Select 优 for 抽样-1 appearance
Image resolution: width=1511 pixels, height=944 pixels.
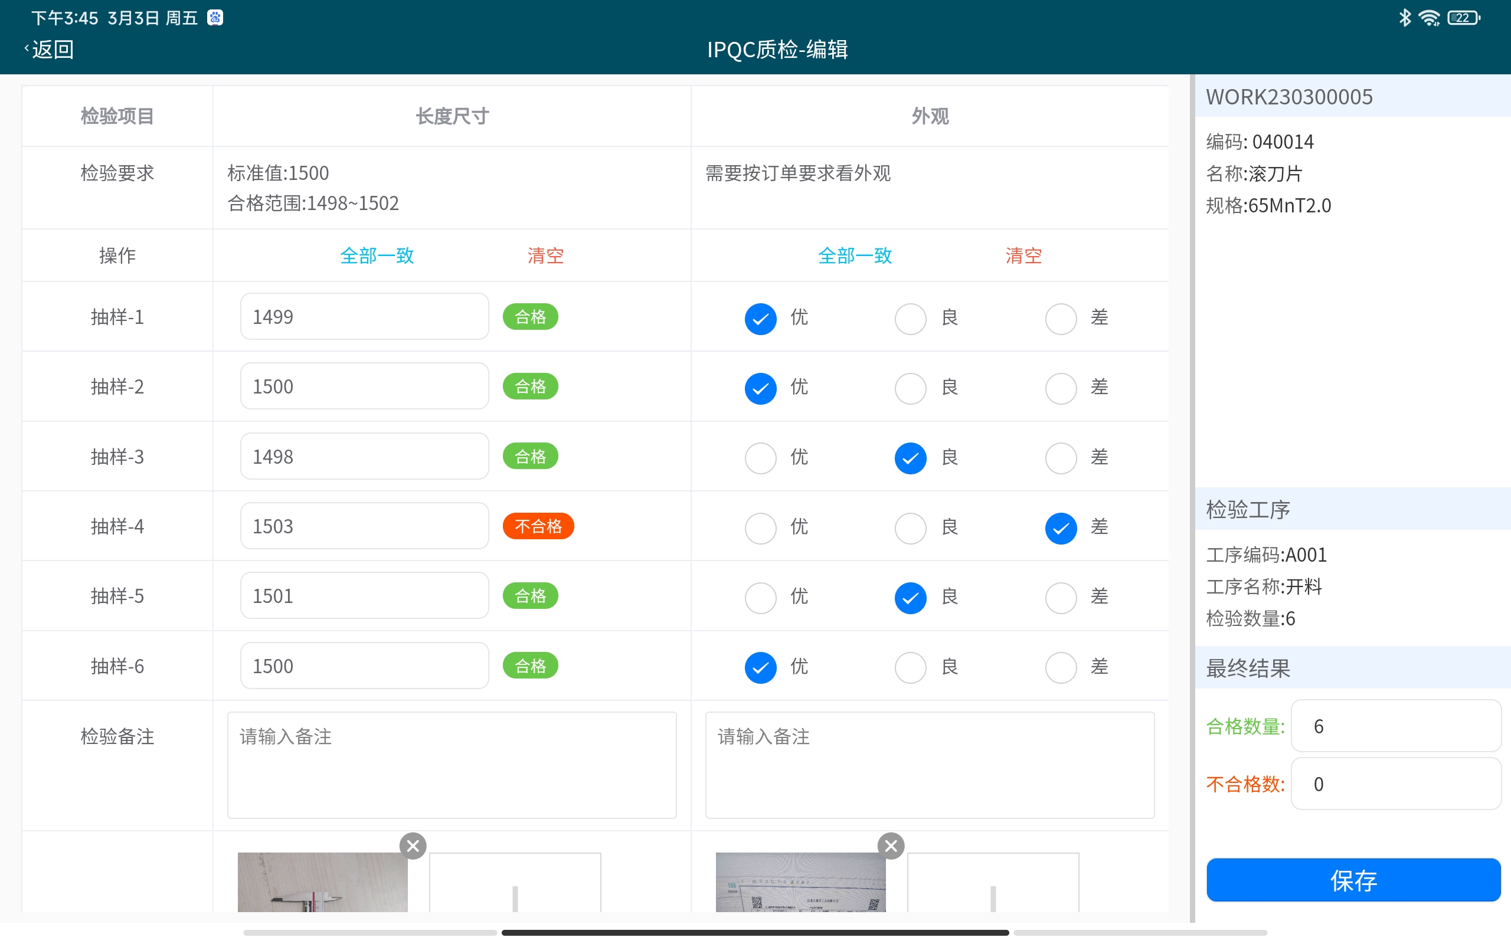[760, 319]
